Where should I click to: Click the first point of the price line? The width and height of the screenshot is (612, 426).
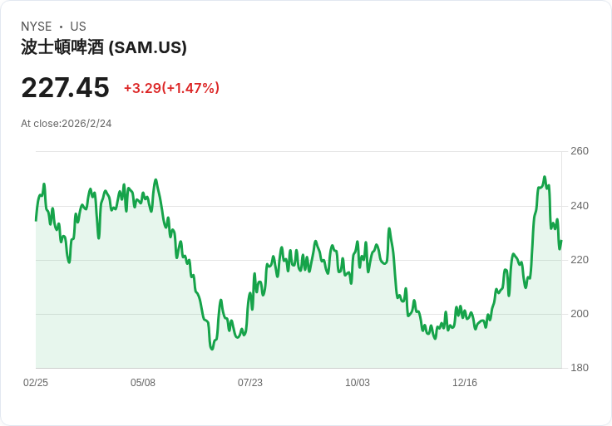(36, 220)
